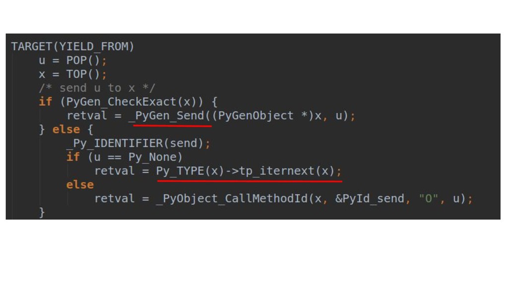This screenshot has height=286, width=508.
Task: Click the underlined _PyGen_Send call
Action: coord(170,116)
